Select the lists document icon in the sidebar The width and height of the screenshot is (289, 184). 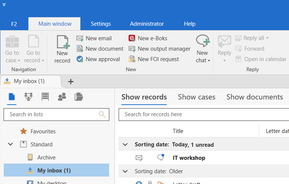(12, 97)
